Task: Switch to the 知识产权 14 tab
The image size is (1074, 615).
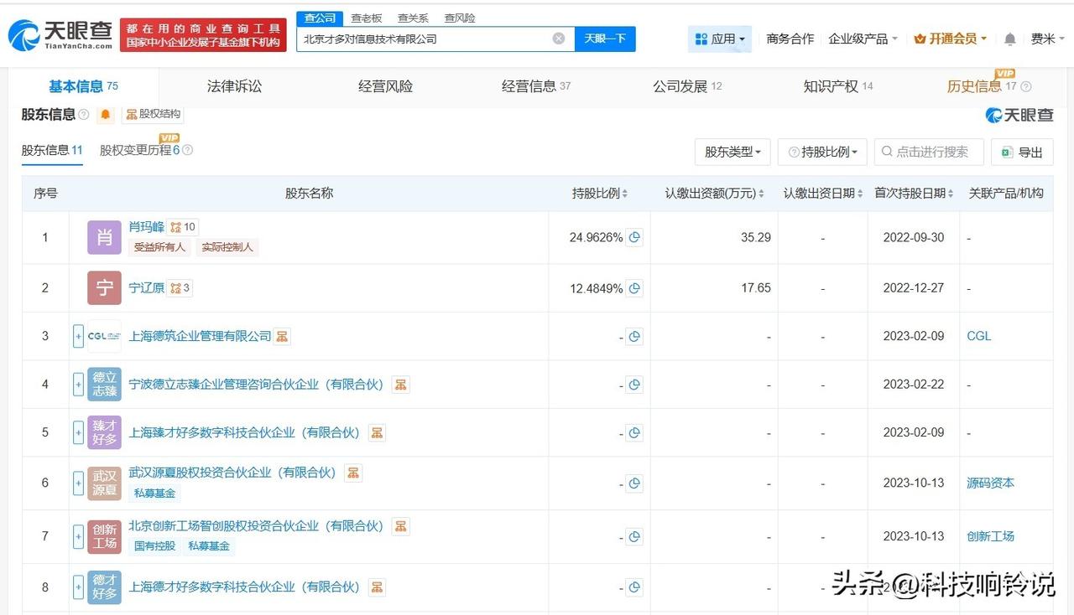Action: [838, 86]
